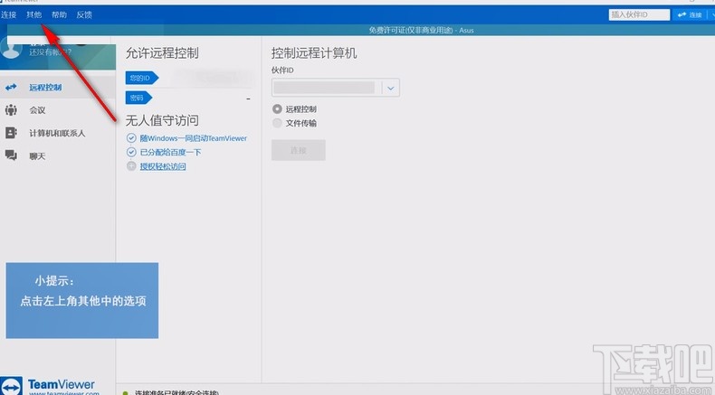
Task: Click the 插入伙伴ID field in header
Action: tap(639, 14)
